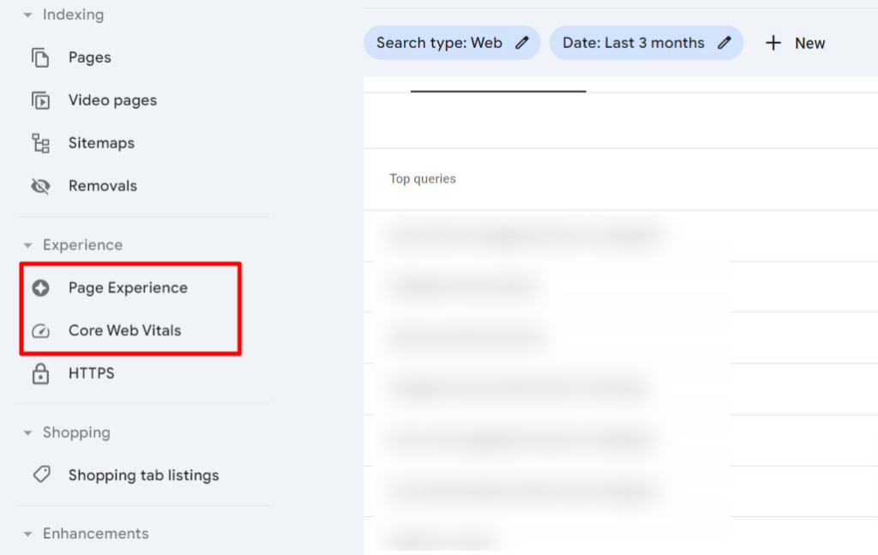This screenshot has height=555, width=878.
Task: Open the Search type: Web chip
Action: tap(452, 42)
